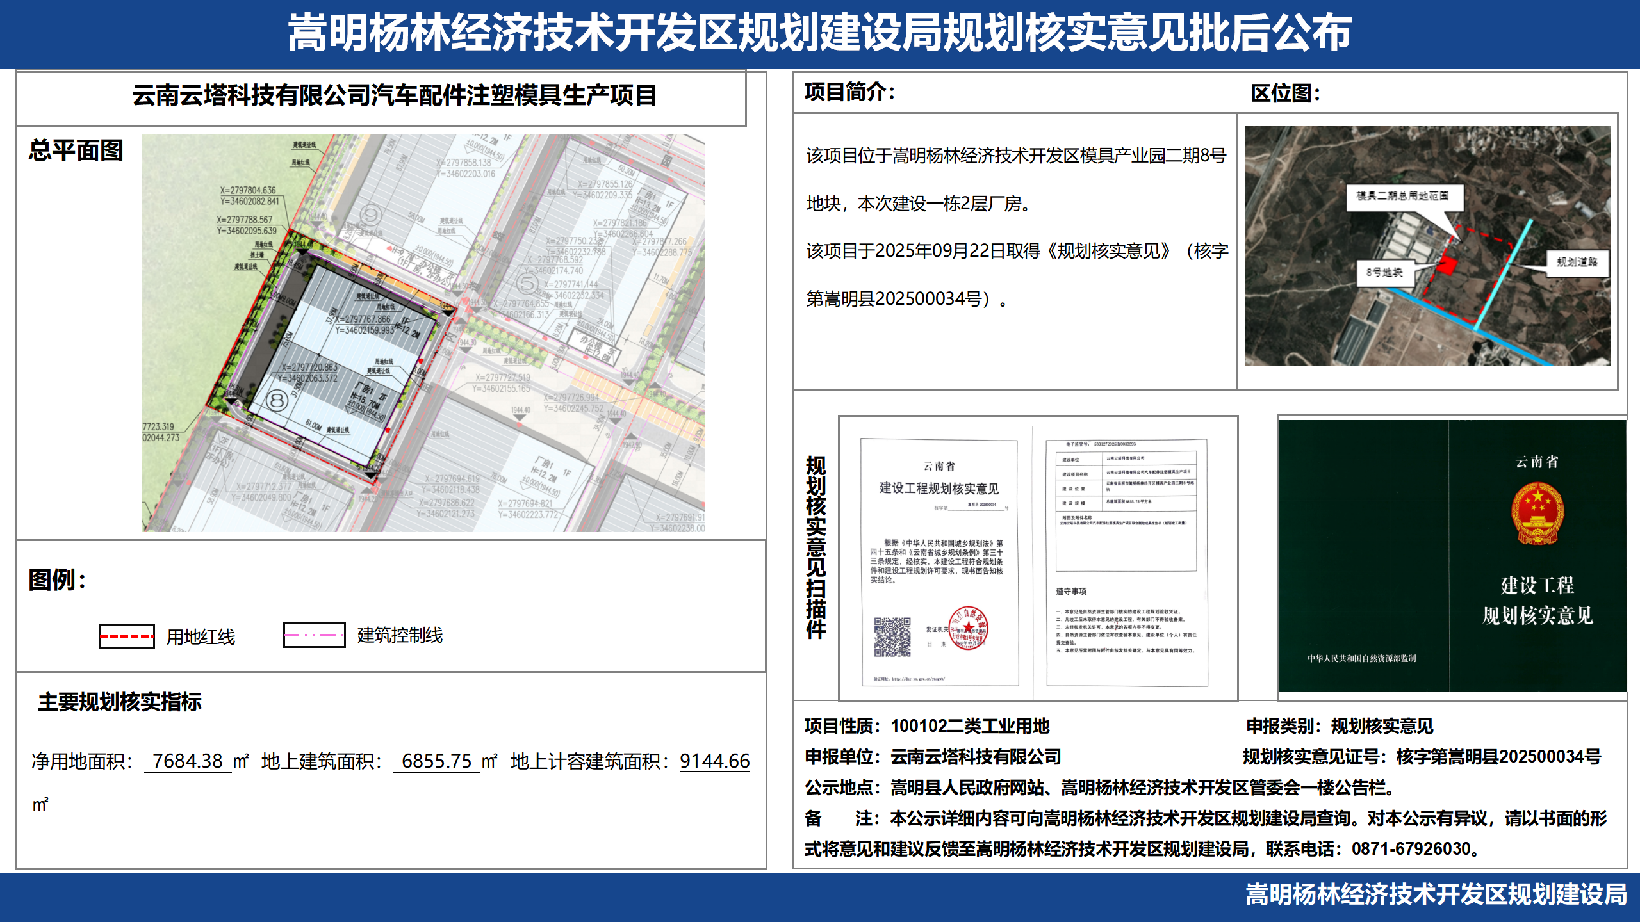Click the national emblem on green cover

coord(1537,514)
